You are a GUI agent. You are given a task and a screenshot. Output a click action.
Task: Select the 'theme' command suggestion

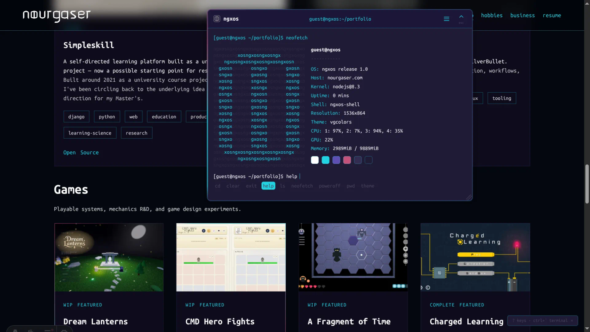tap(367, 186)
